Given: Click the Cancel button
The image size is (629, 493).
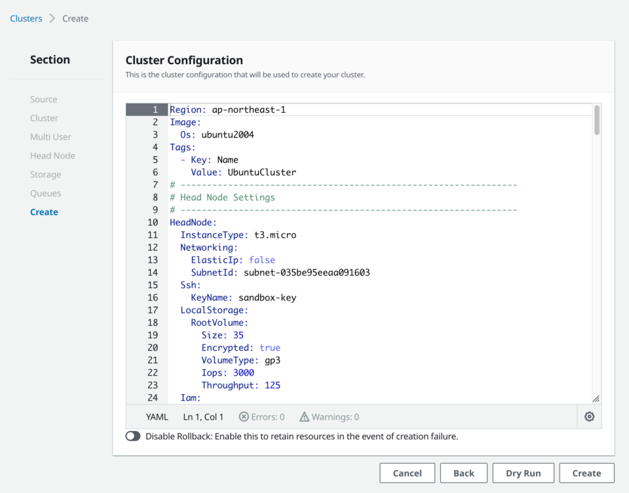Looking at the screenshot, I should (x=407, y=473).
